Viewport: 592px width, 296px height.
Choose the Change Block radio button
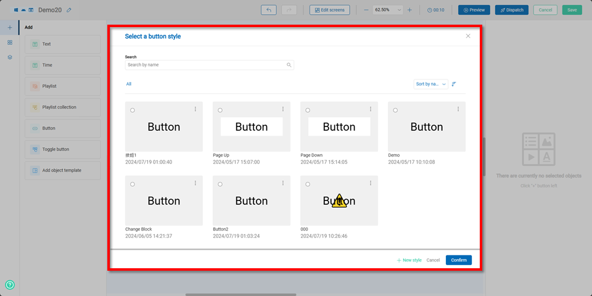pos(133,184)
